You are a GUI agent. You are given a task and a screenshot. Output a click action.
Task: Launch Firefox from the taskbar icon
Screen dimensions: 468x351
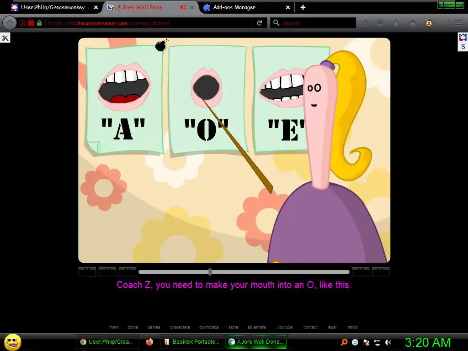click(149, 342)
